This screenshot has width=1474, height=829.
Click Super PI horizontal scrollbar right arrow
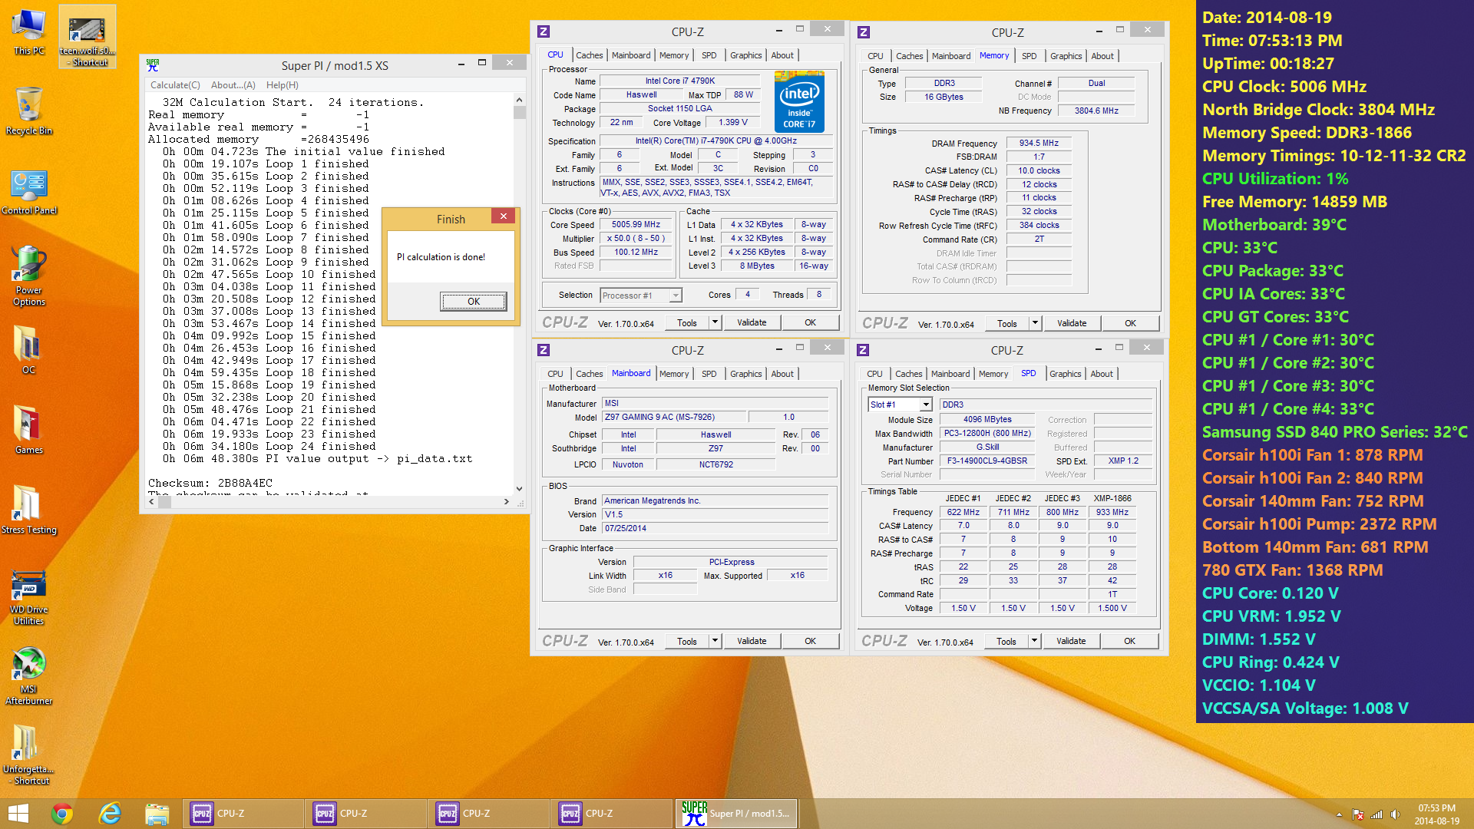(506, 501)
